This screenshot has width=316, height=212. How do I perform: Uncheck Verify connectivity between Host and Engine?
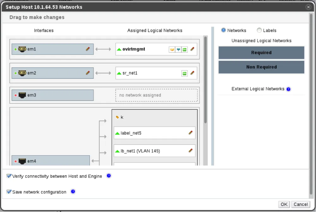click(x=9, y=176)
